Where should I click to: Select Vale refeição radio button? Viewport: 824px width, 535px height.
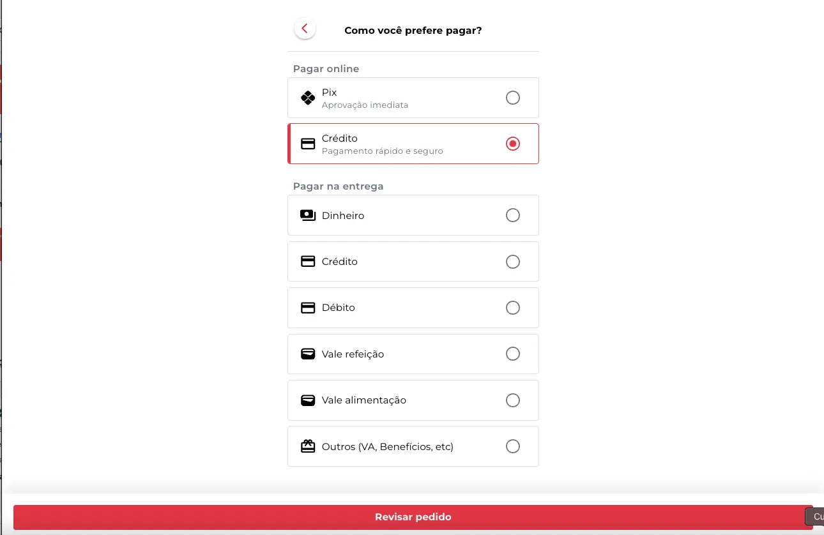coord(513,354)
